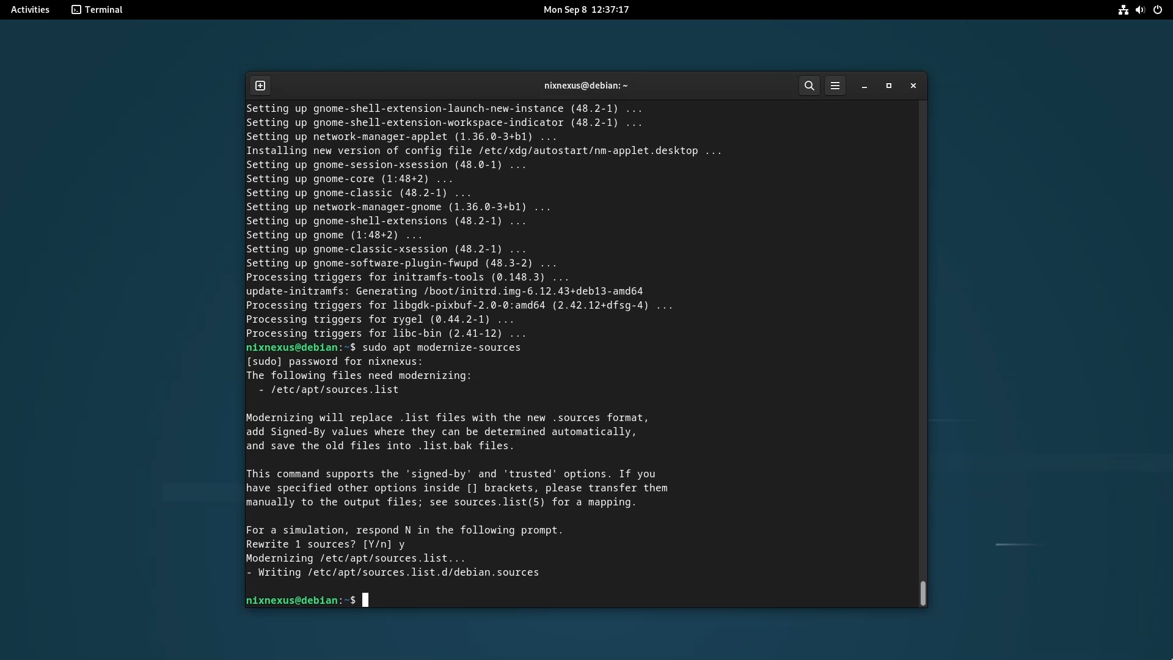Click the nixnexus@debian window title
The image size is (1173, 660).
coord(586,86)
